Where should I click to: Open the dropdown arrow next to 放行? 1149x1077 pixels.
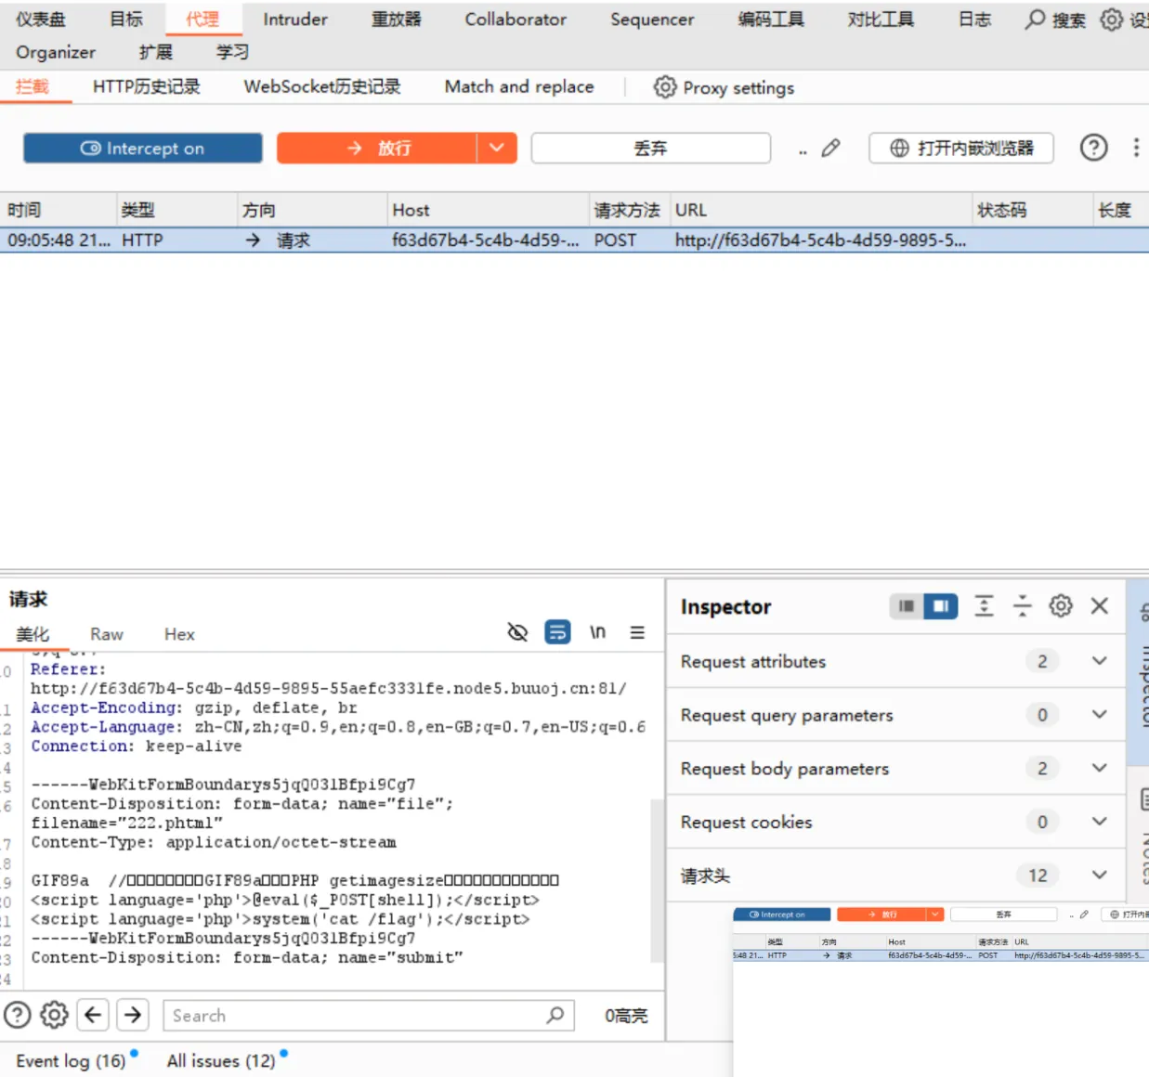pos(497,148)
